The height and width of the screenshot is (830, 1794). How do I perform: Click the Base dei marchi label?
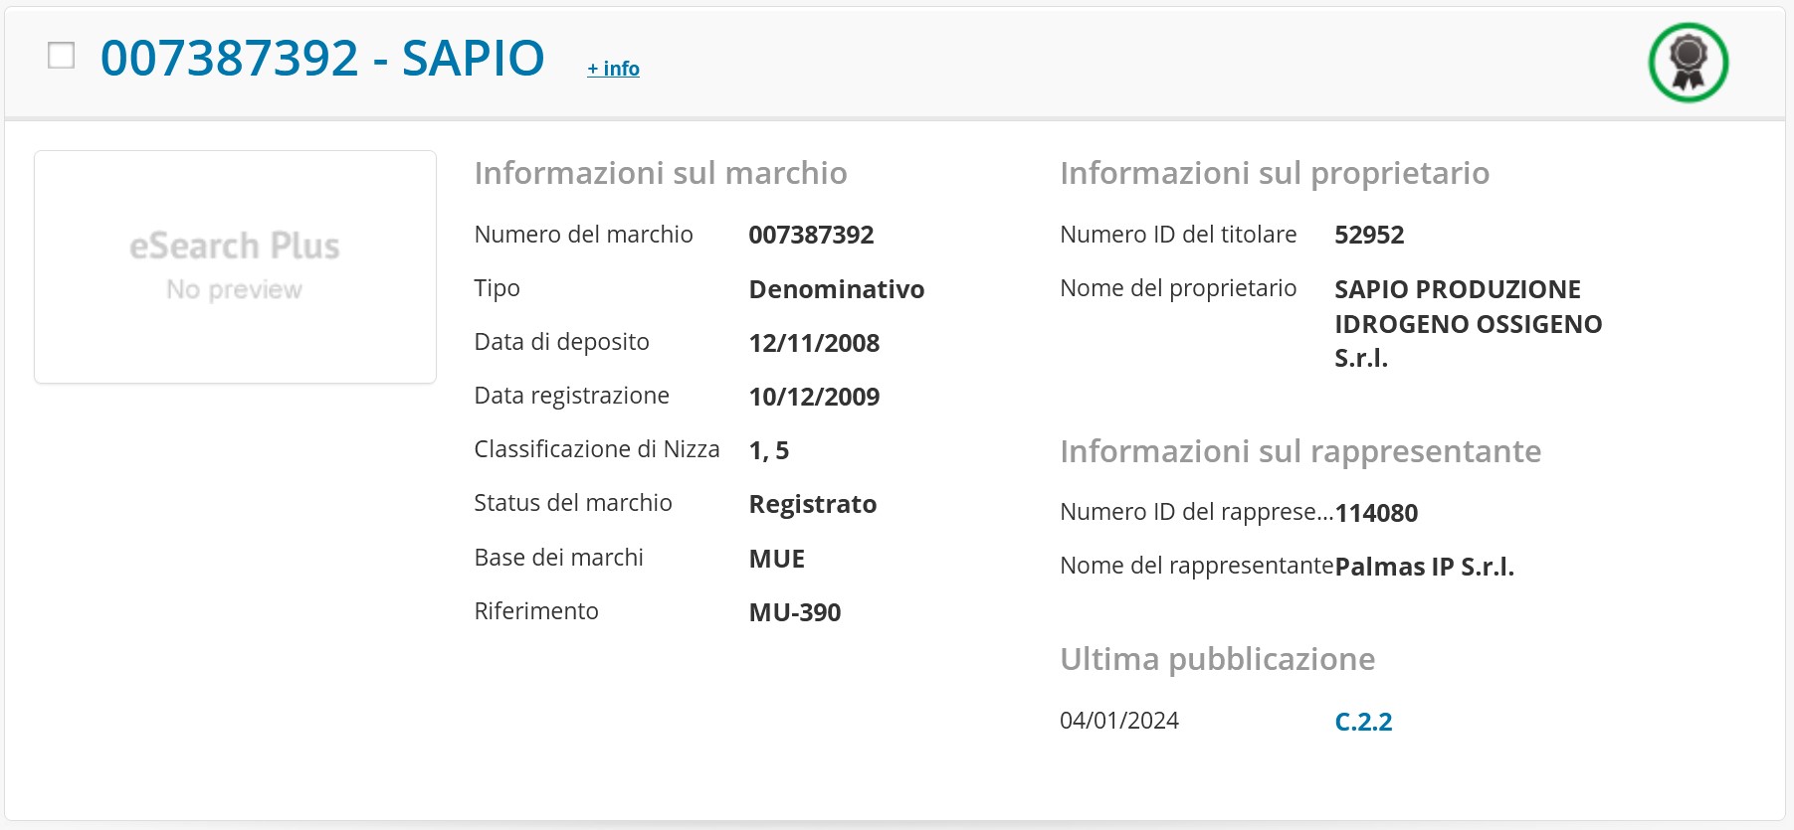pos(559,558)
